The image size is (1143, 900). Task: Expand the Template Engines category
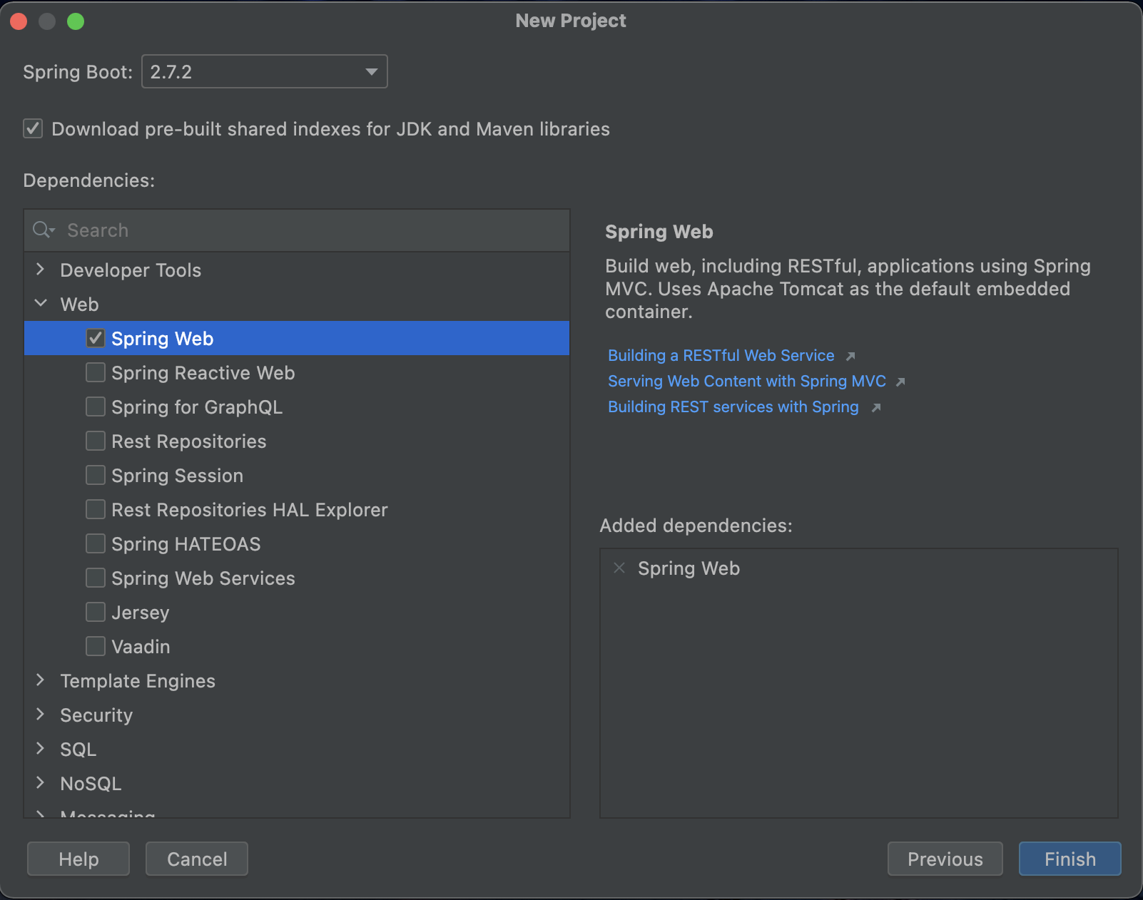point(41,680)
